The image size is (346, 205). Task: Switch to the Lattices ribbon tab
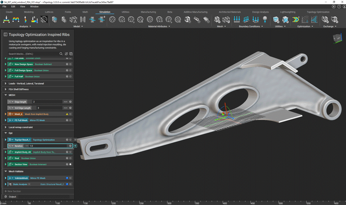tap(49, 12)
